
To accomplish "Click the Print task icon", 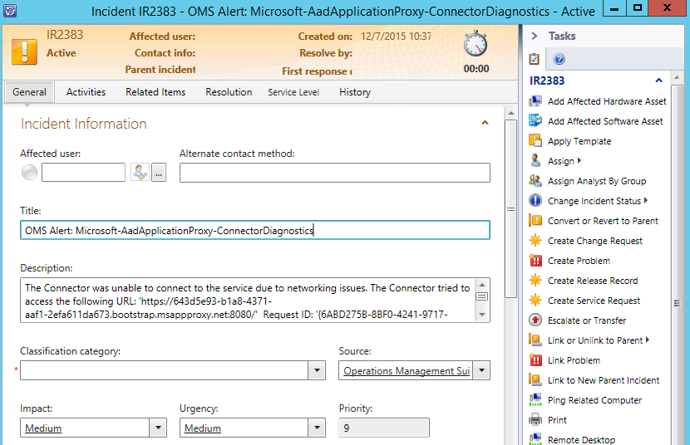I will pyautogui.click(x=535, y=420).
